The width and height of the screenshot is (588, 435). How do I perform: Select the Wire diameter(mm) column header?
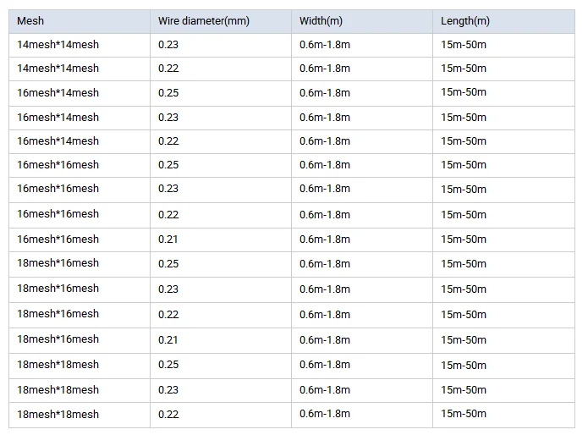[x=204, y=21]
